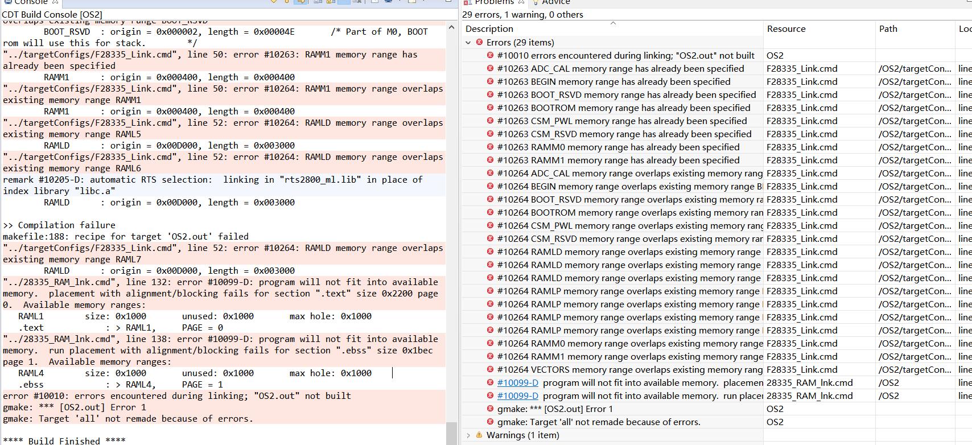Click "line 132: error #10099-D" console message
This screenshot has height=445, width=972.
(x=220, y=294)
